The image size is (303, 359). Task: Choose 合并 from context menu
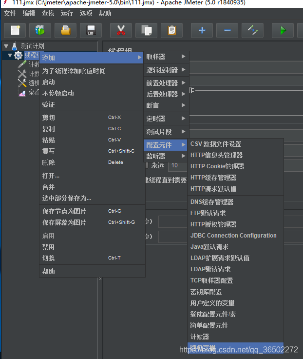pos(92,187)
